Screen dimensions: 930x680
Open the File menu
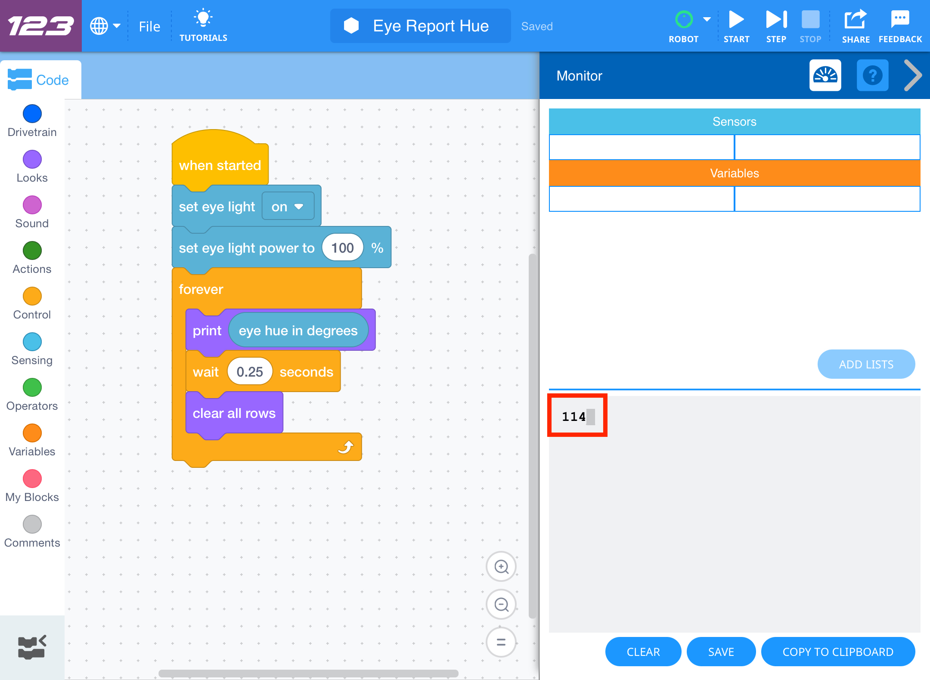(x=149, y=26)
